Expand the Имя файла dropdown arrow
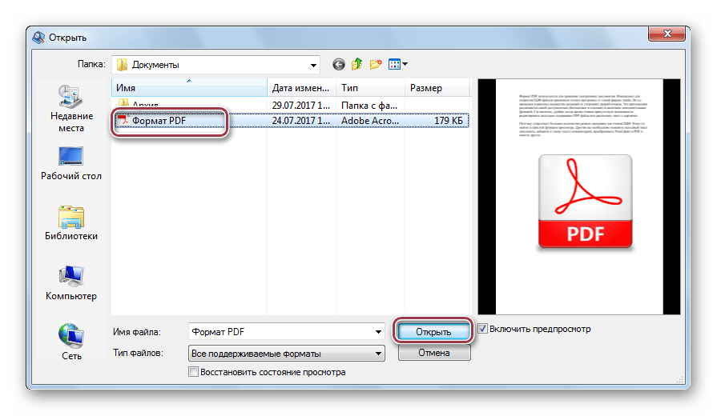The height and width of the screenshot is (416, 717). (379, 332)
